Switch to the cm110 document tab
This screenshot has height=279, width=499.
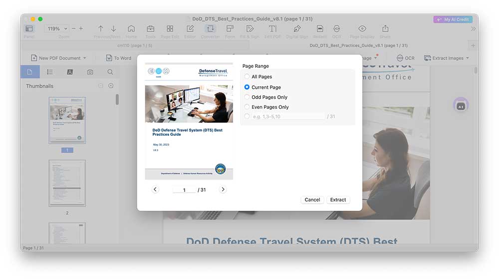coord(135,45)
